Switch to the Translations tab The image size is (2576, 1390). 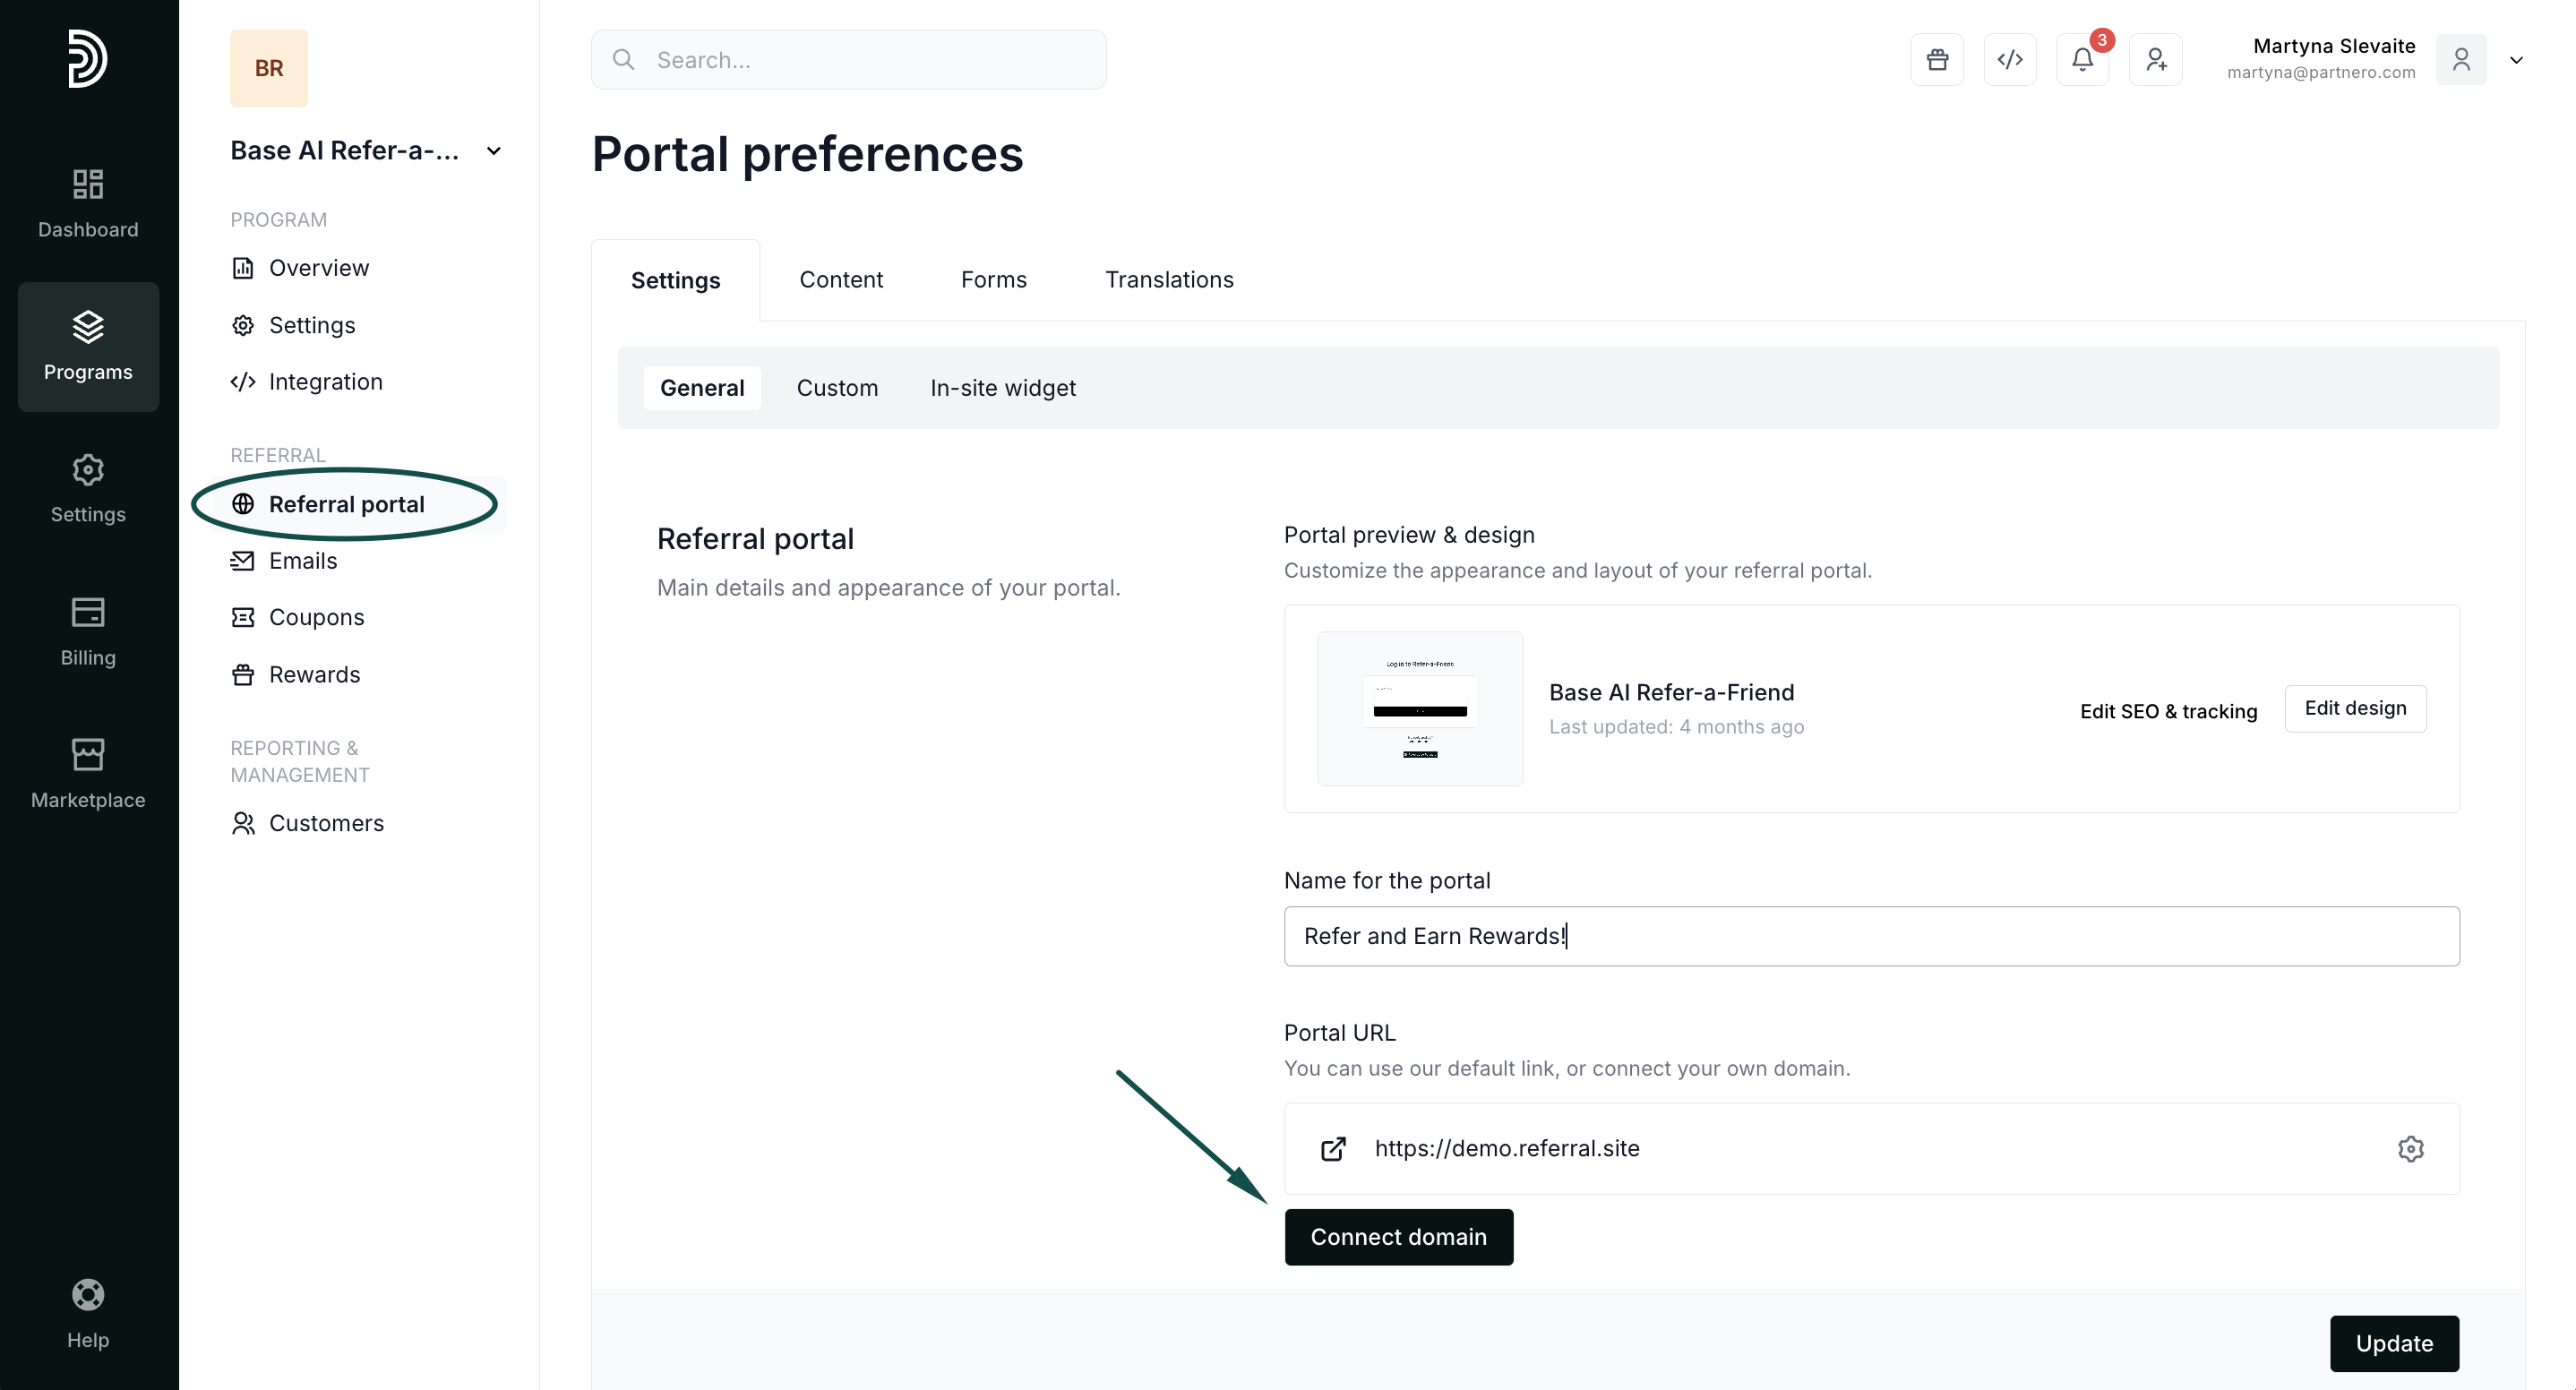point(1169,280)
